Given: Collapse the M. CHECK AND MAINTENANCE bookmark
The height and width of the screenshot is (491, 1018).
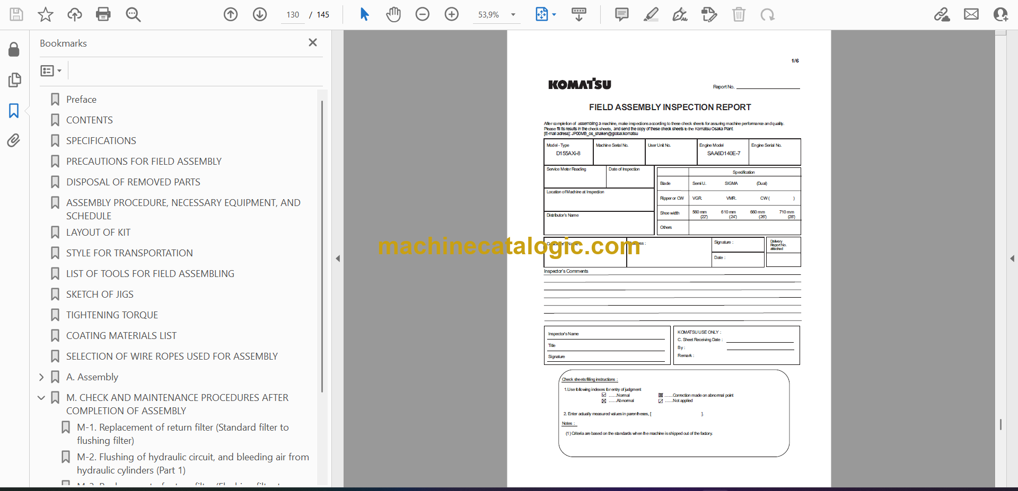Looking at the screenshot, I should pos(41,398).
